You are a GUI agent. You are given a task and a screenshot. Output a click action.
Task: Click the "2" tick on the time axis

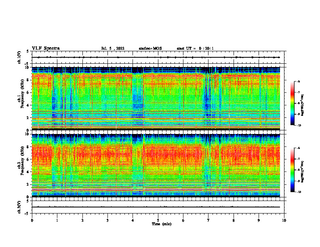point(82,220)
